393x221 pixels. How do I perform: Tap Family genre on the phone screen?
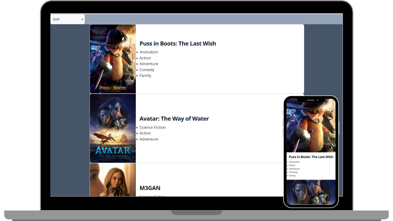pyautogui.click(x=292, y=176)
